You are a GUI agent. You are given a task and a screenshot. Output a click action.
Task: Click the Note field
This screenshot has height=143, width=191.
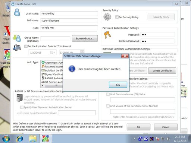(x=69, y=28)
